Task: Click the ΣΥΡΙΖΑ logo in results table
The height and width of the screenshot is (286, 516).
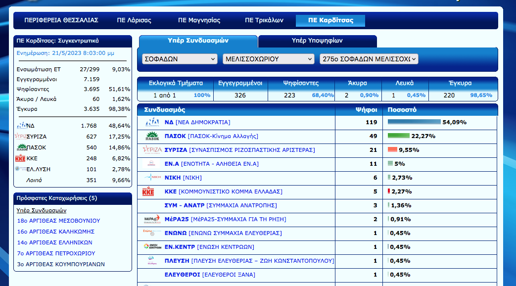Action: 152,150
